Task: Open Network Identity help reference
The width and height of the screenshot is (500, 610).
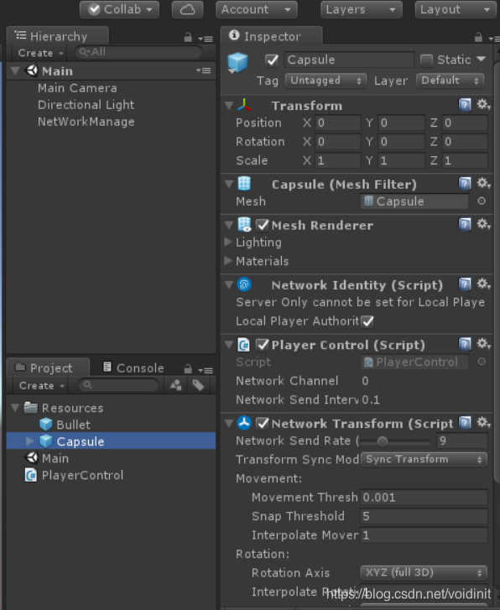Action: 465,284
